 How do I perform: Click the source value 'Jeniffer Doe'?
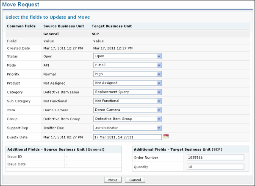[53, 128]
